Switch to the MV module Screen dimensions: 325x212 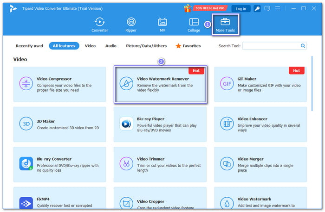[x=162, y=25]
